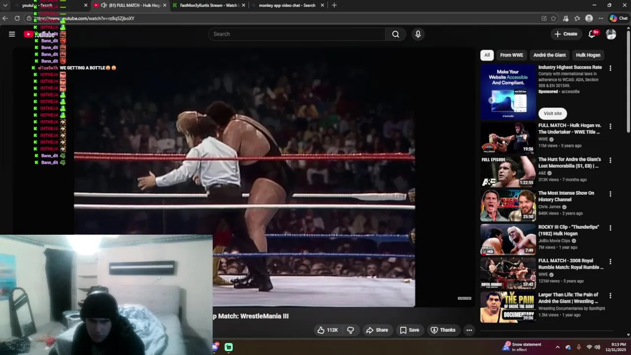Click Visit site on the sponsored ad

[553, 113]
